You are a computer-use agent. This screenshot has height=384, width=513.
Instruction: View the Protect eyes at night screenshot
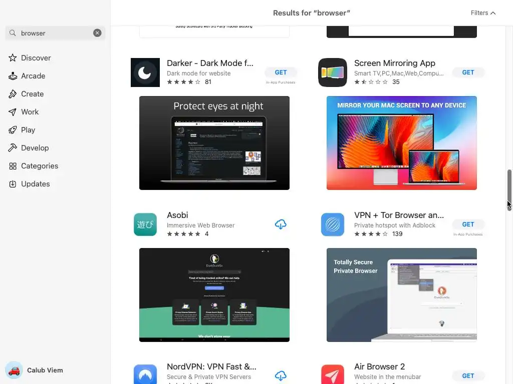(x=214, y=143)
